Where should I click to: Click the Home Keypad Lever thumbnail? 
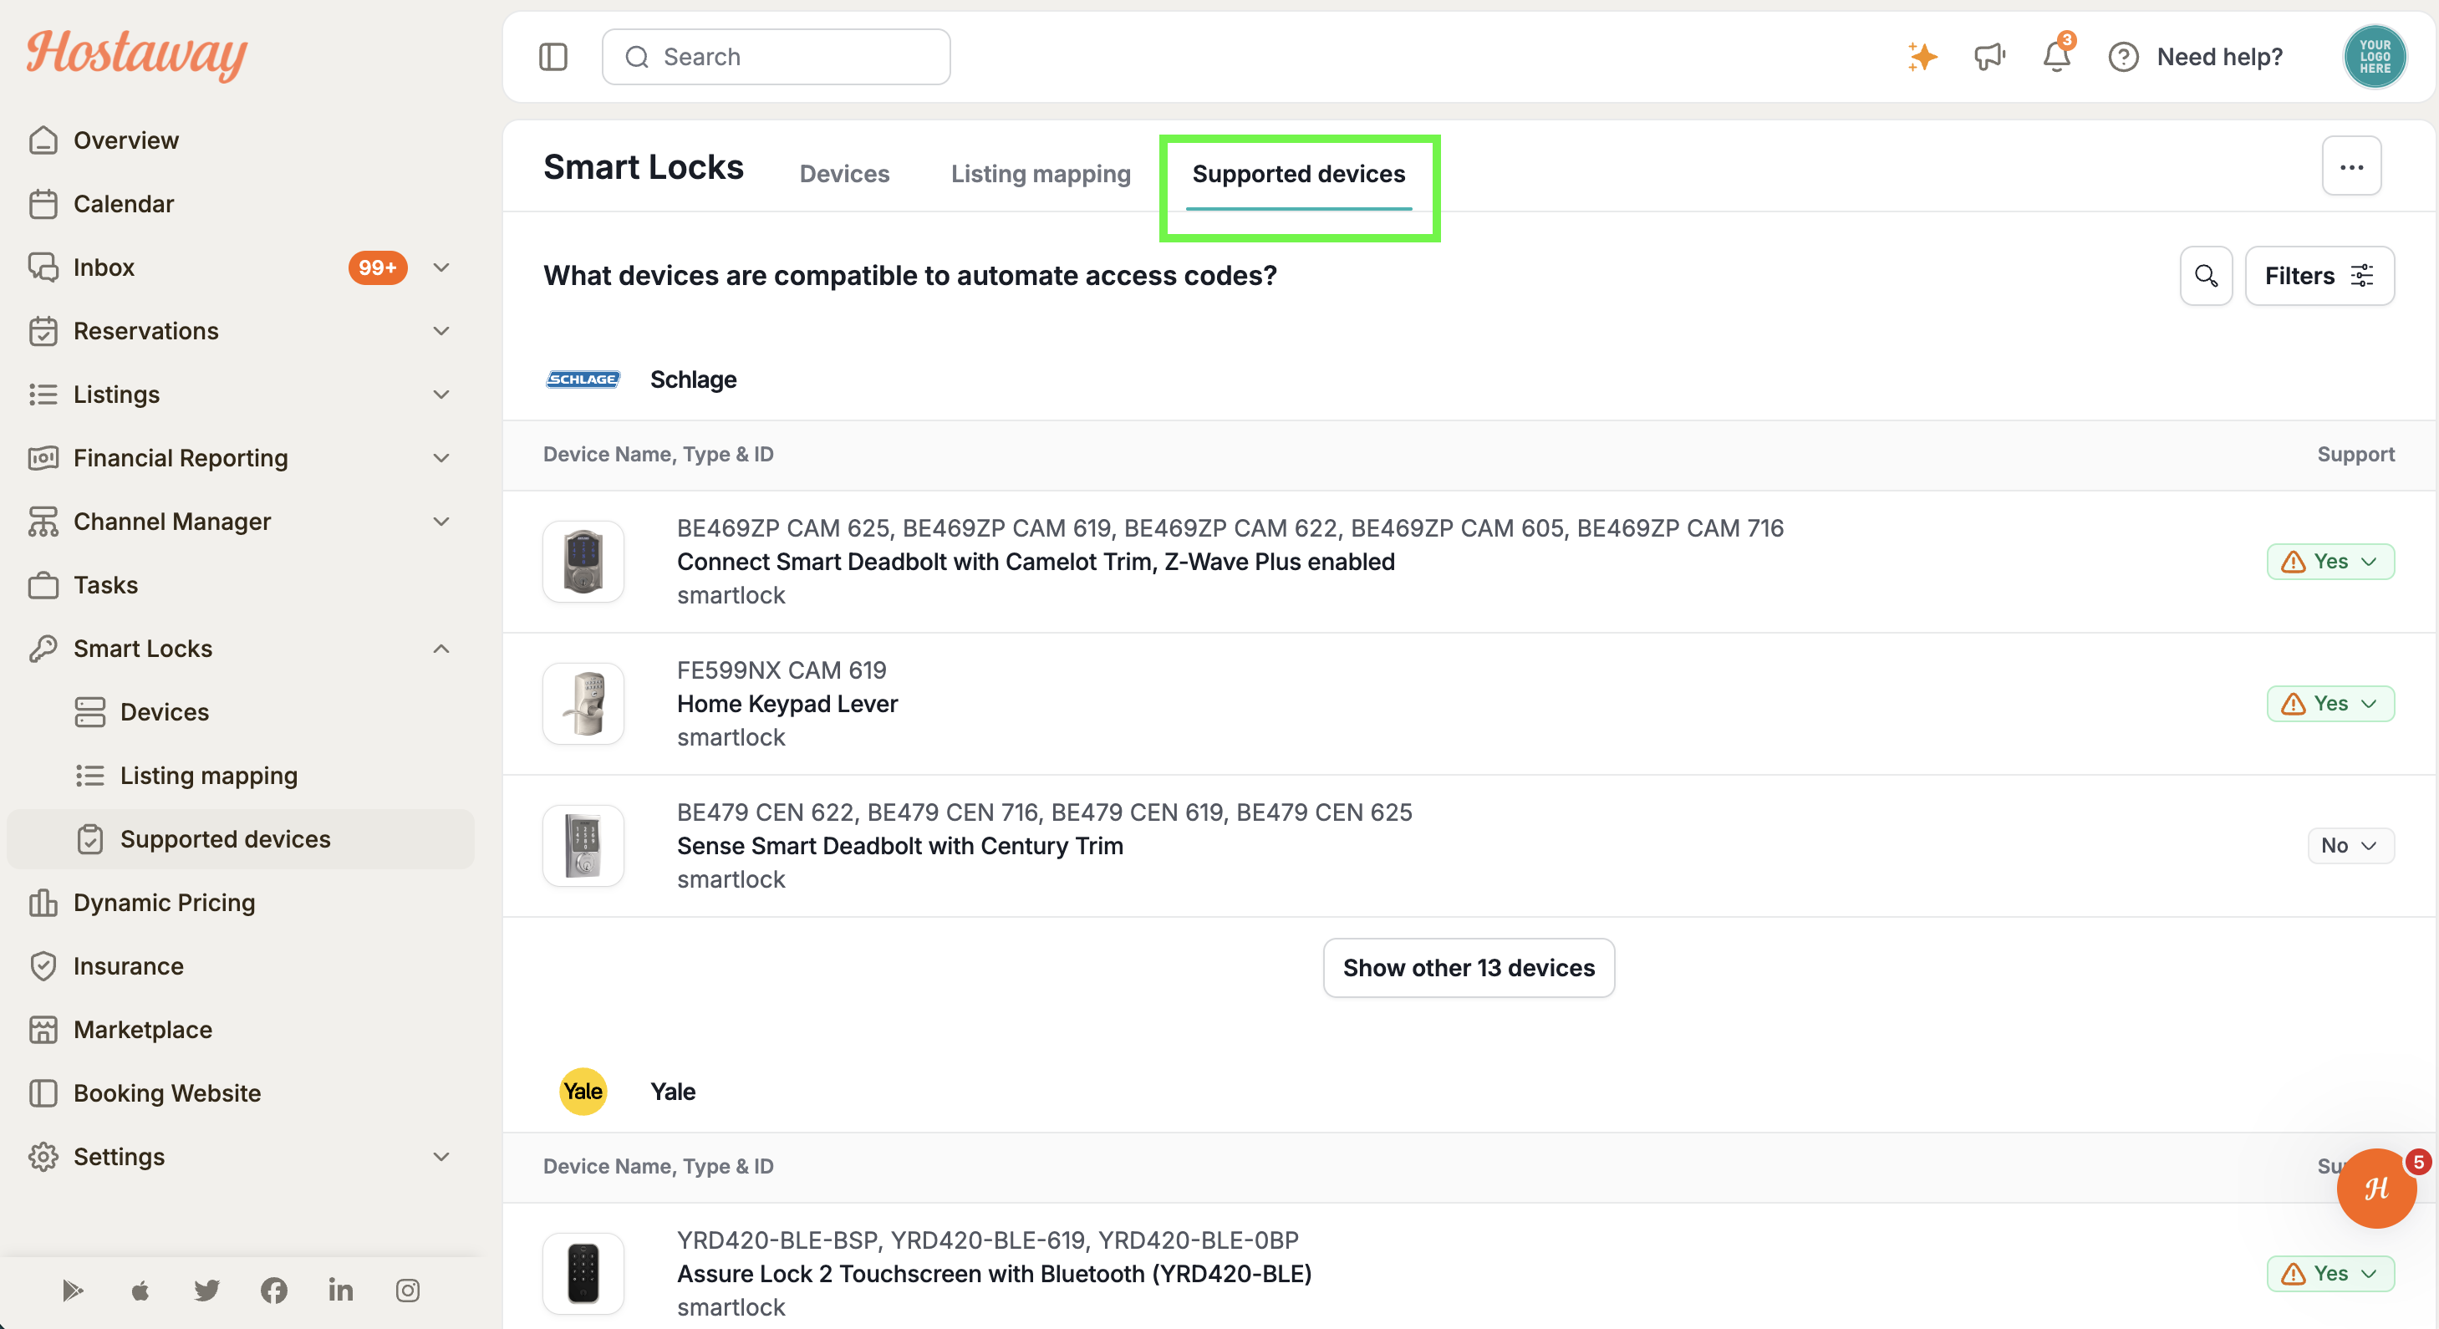click(583, 703)
